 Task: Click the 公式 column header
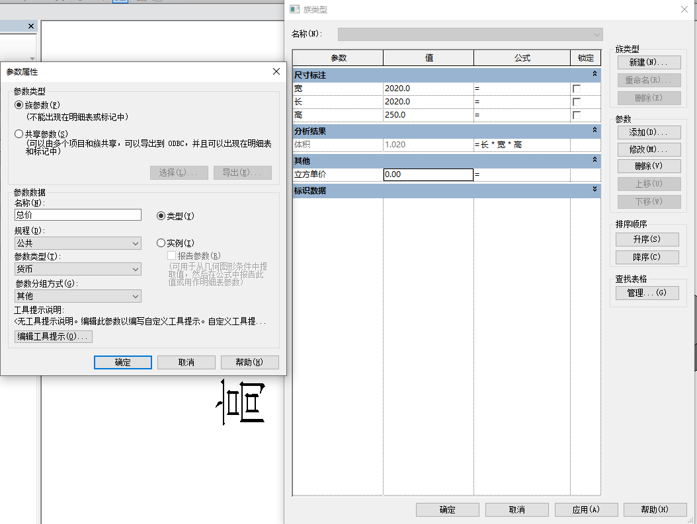(522, 58)
